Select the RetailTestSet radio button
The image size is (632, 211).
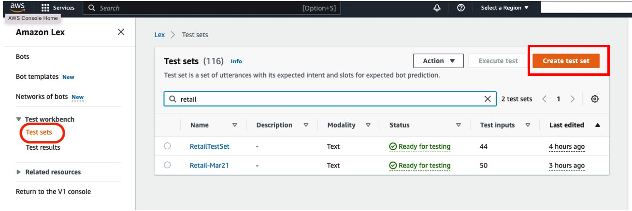coord(167,146)
